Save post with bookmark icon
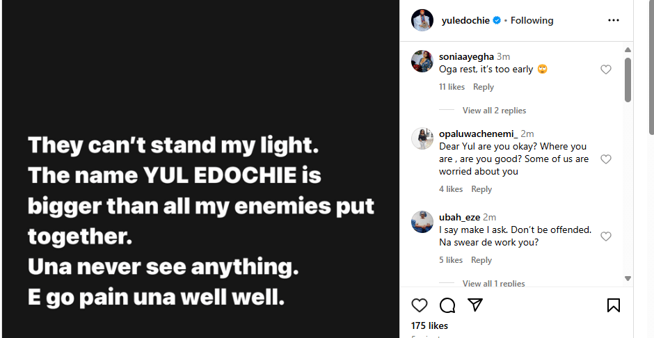Viewport: 654px width, 338px height. (x=613, y=305)
